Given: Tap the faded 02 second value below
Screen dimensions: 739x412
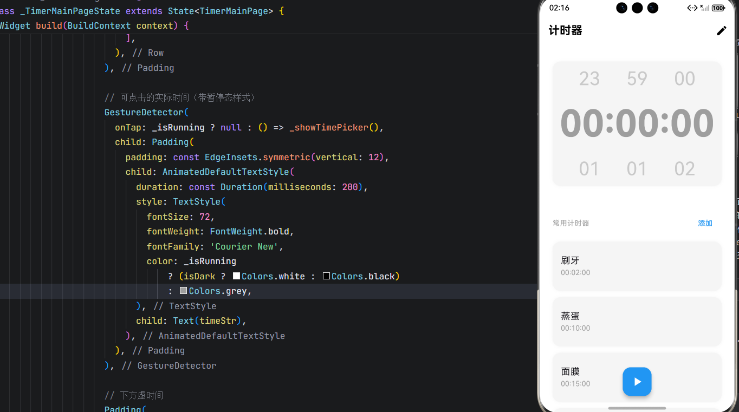Looking at the screenshot, I should point(684,169).
